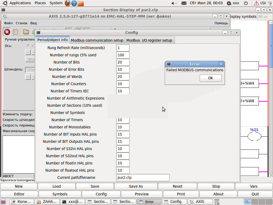Image resolution: width=273 pixels, height=205 pixels.
Task: Open the Editor button
Action: 19,194
